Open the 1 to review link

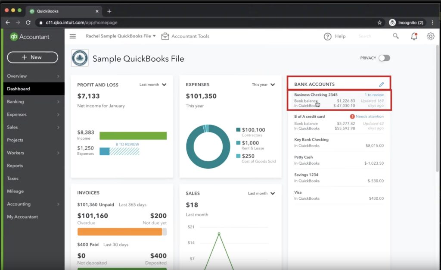coord(374,95)
